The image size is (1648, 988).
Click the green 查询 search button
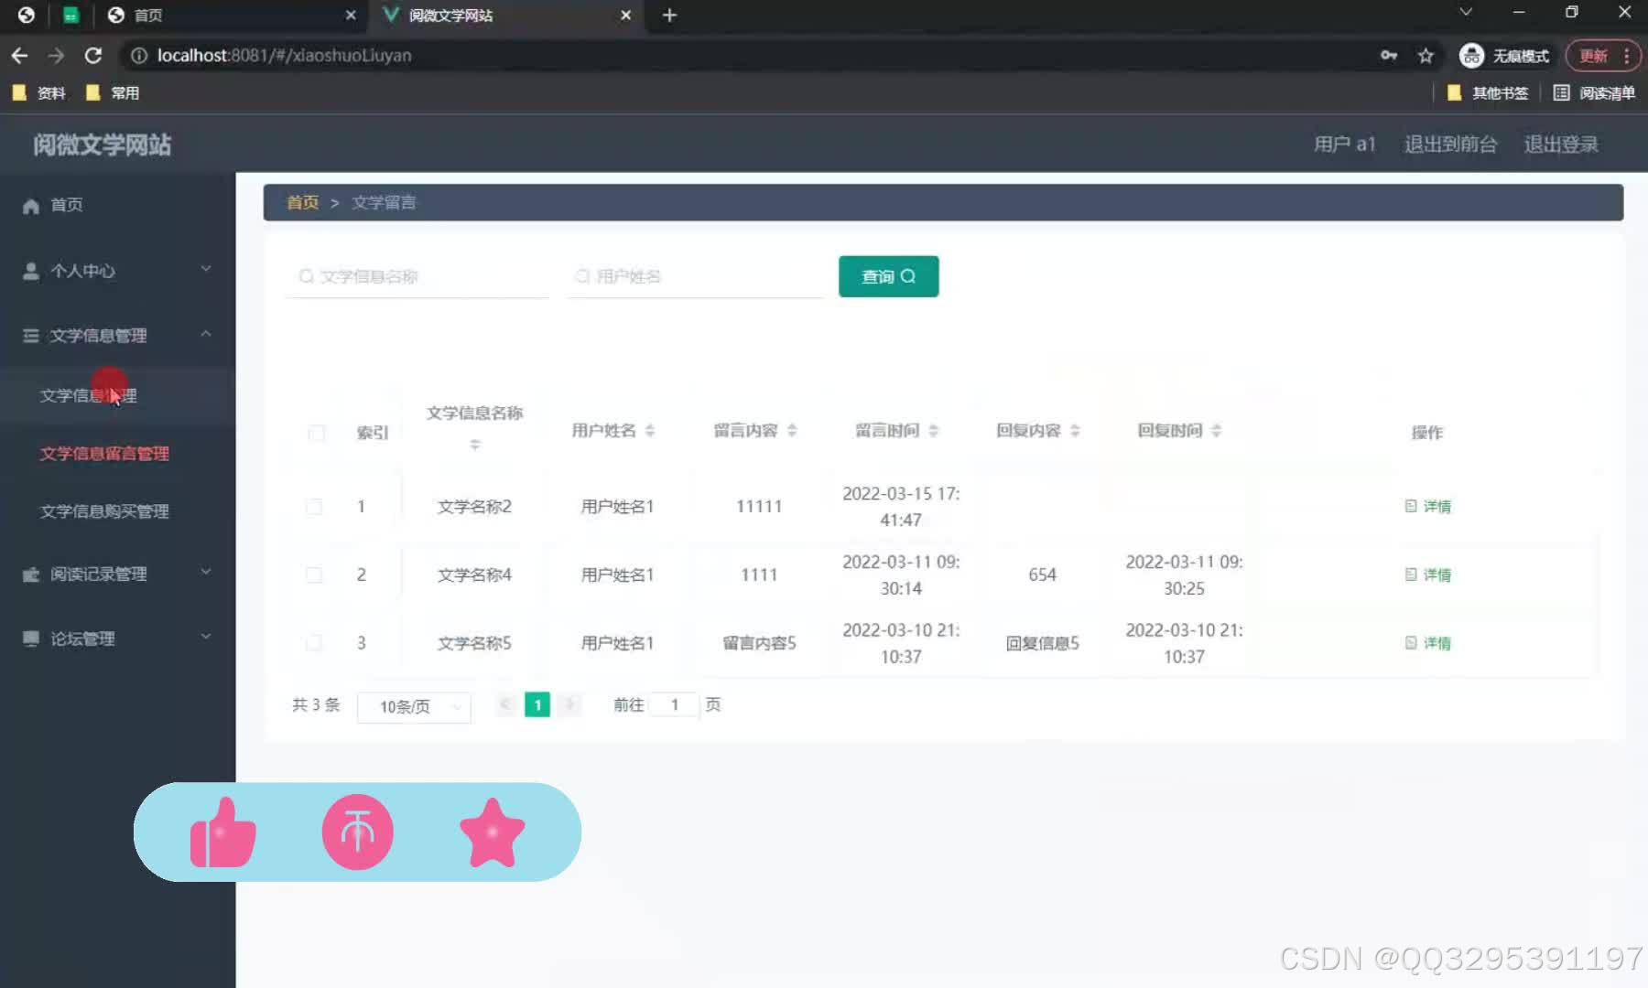pos(888,276)
